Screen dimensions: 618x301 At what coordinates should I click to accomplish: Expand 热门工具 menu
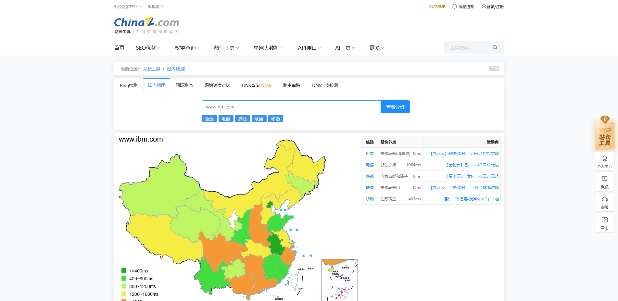(x=226, y=48)
